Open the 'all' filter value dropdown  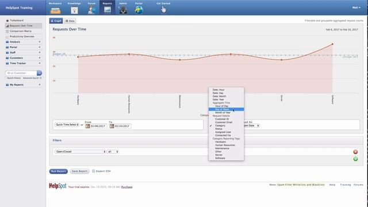113,152
